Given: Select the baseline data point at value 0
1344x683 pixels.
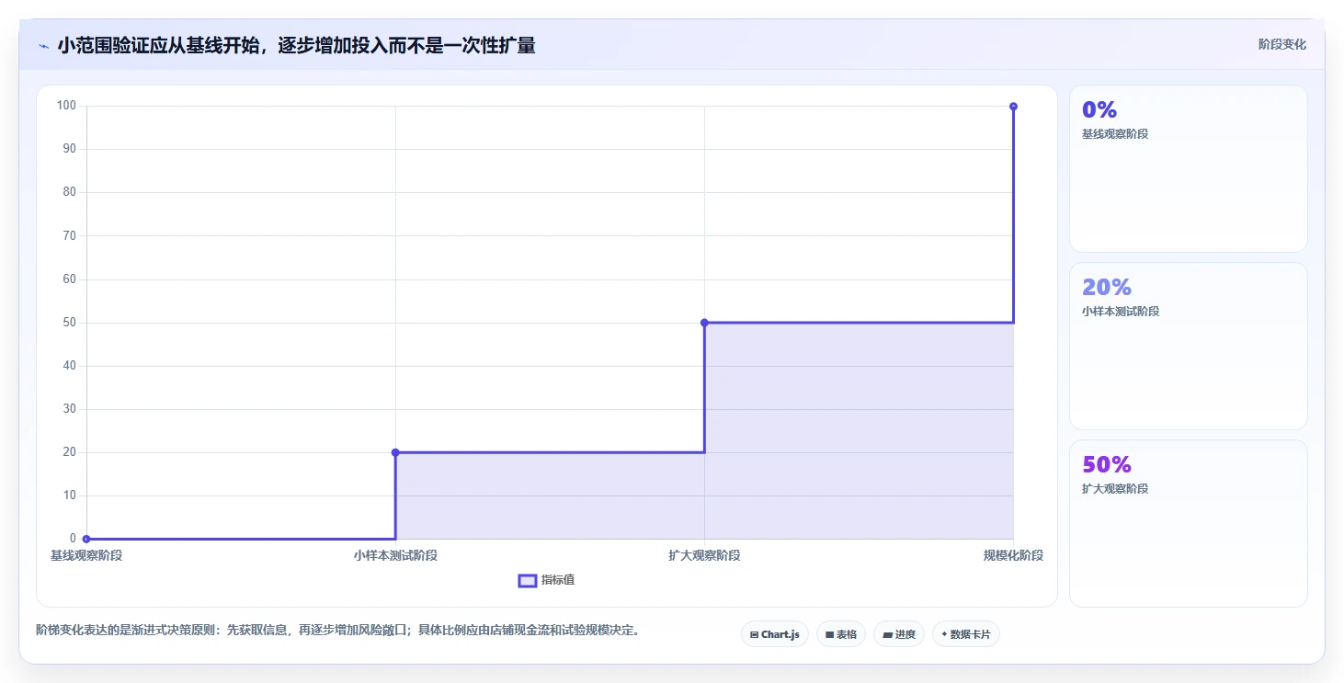Looking at the screenshot, I should pyautogui.click(x=86, y=539).
